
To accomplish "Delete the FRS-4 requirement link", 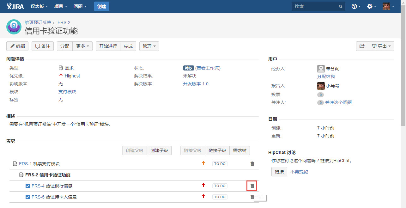I will [252, 186].
